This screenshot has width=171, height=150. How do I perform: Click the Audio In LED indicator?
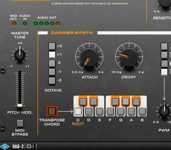coord(25,24)
